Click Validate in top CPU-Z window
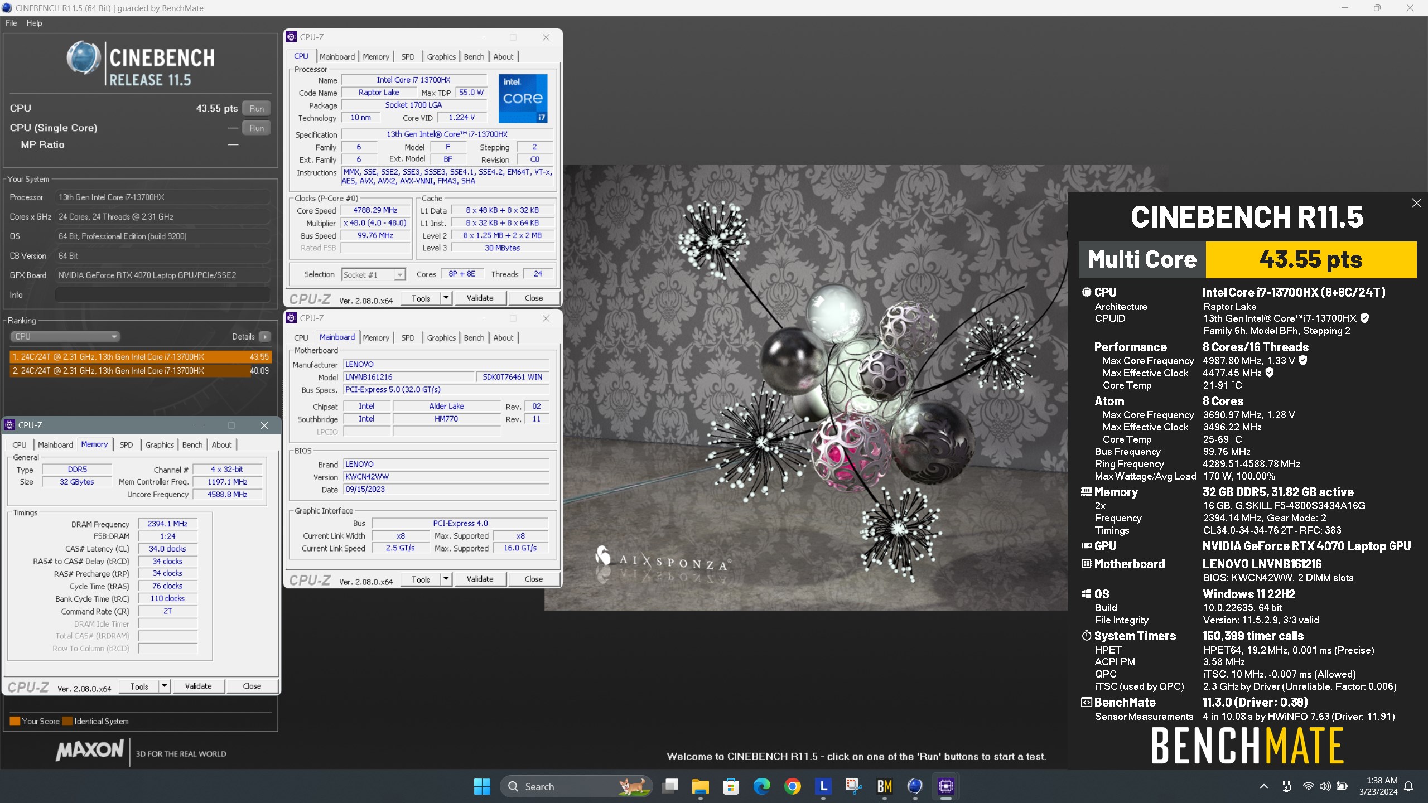Screen dimensions: 1428x803 [480, 298]
